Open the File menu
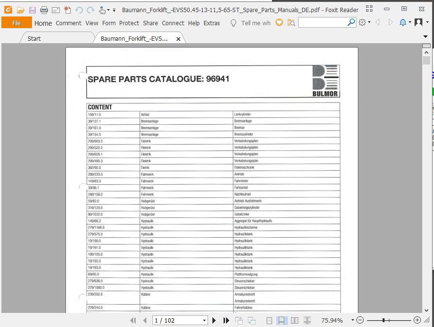The image size is (434, 327). (16, 22)
